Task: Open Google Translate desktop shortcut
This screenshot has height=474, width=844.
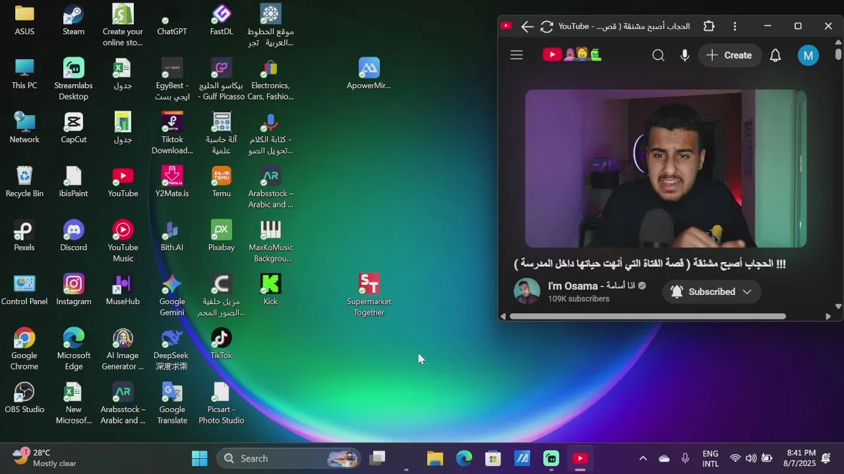Action: tap(172, 403)
